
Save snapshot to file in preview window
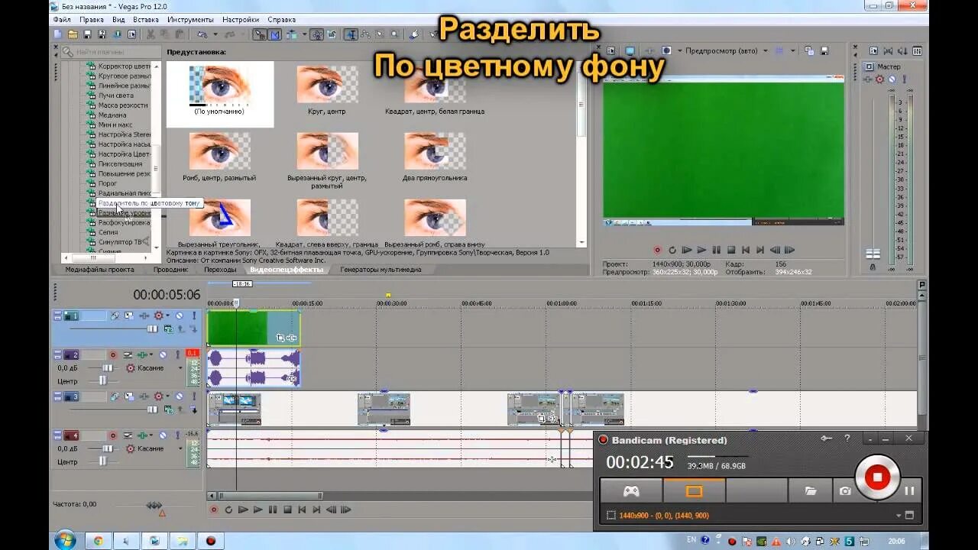[824, 51]
